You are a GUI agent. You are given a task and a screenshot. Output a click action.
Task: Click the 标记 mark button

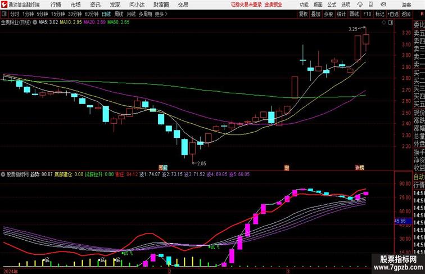point(379,14)
